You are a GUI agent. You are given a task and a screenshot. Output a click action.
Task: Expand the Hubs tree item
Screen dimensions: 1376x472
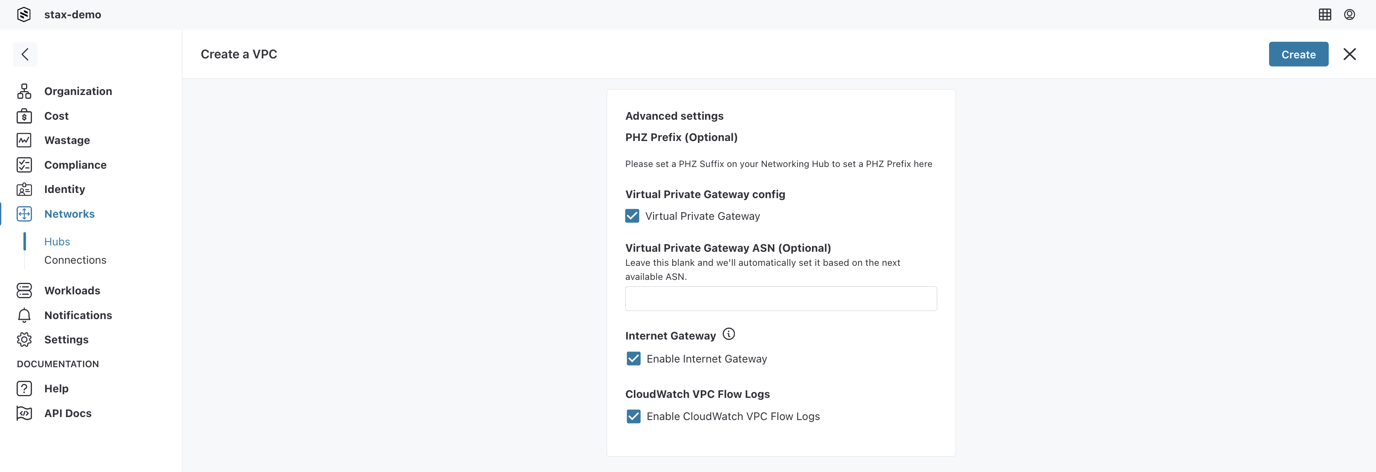[x=57, y=241]
